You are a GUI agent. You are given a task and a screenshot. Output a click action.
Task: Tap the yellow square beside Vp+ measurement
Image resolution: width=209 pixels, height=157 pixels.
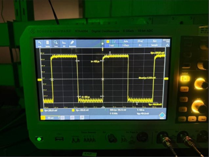42,110
